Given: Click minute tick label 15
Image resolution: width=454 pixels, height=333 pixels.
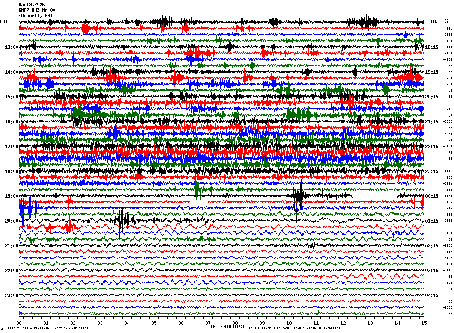Looking at the screenshot, I should tap(424, 323).
